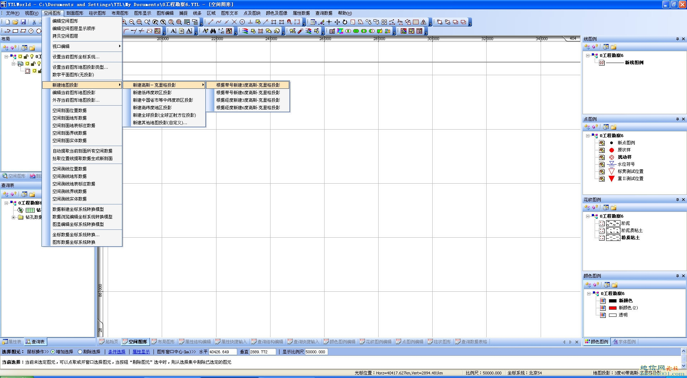This screenshot has height=378, width=687.
Task: Collapse 0工程勘察6 in 查询表 tree
Action: click(6, 203)
